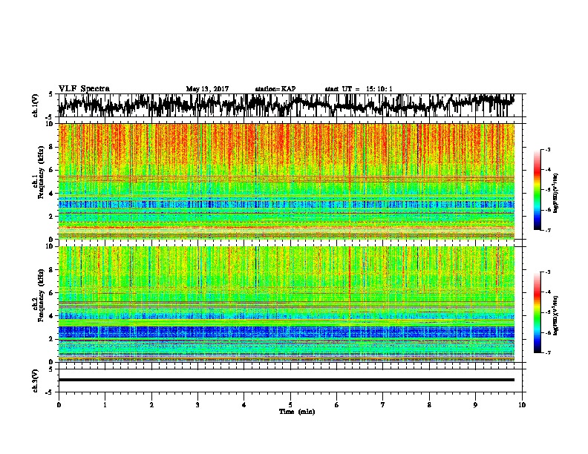Viewport: 588px width, 454px height.
Task: Click inside the ch.2 spectrogram panel
Action: pos(287,304)
